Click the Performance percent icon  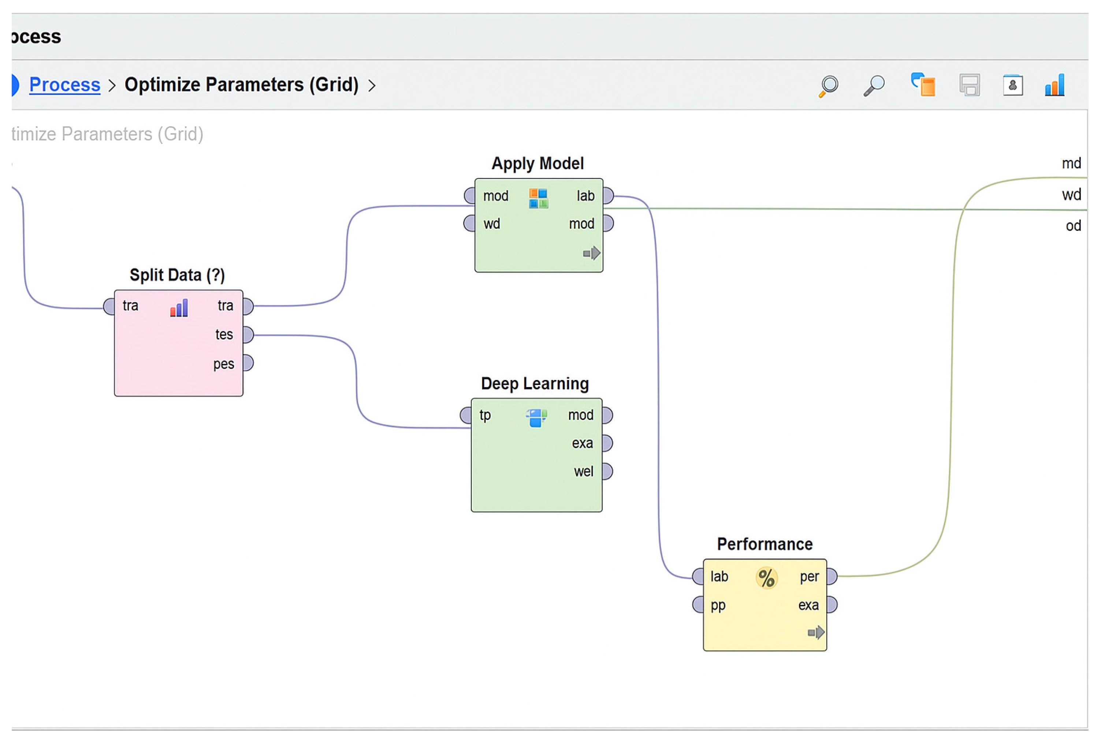(x=766, y=578)
